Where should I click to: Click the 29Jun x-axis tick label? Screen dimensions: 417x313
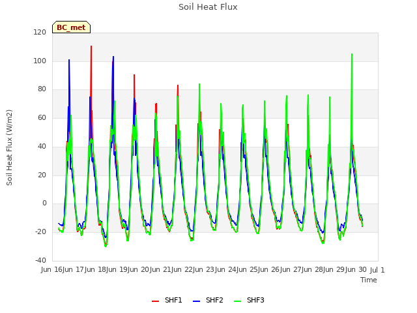point(346,270)
